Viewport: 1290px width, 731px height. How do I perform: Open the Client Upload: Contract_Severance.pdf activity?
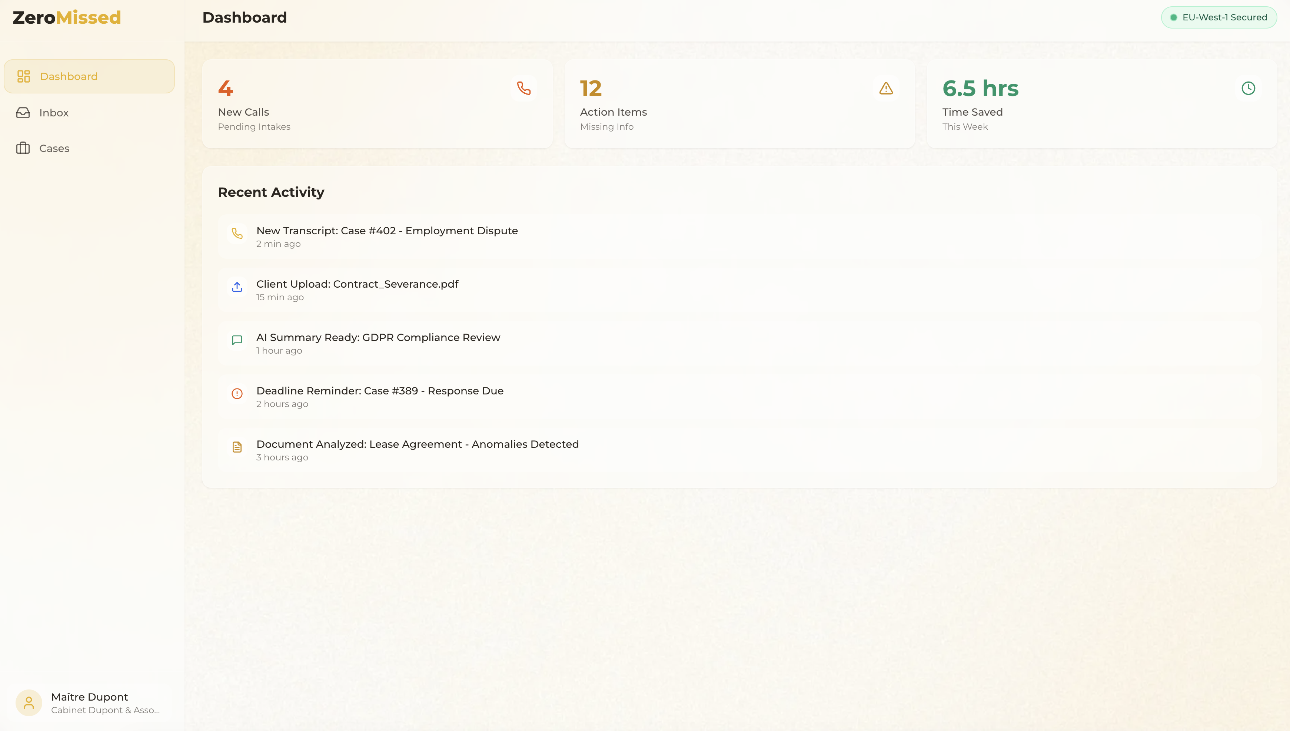[x=357, y=284]
